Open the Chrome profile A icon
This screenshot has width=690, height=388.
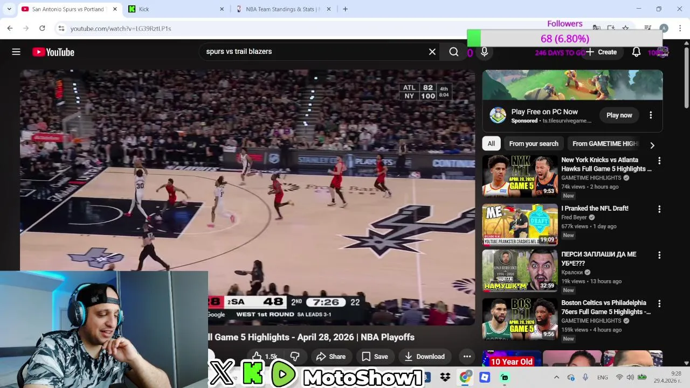point(664,28)
